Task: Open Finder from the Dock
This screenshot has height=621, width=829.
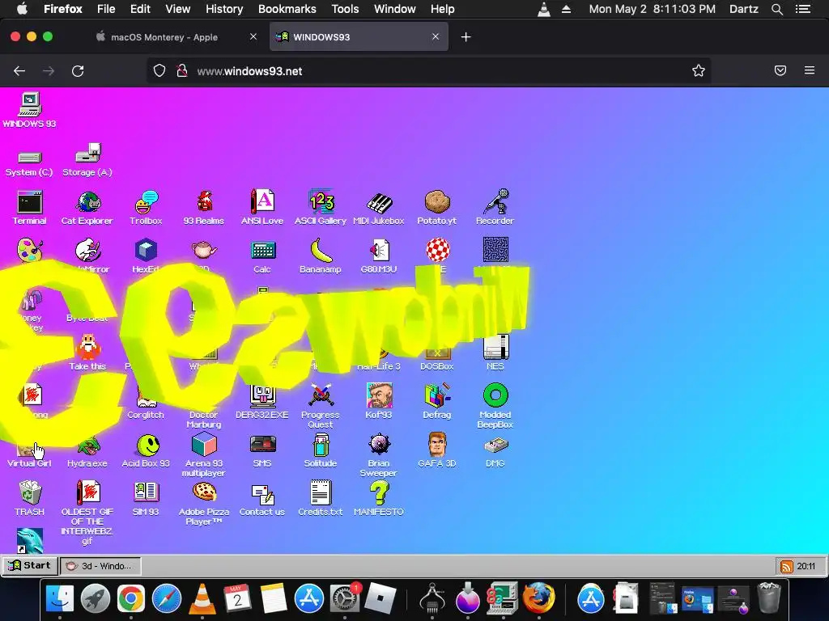Action: pos(60,598)
